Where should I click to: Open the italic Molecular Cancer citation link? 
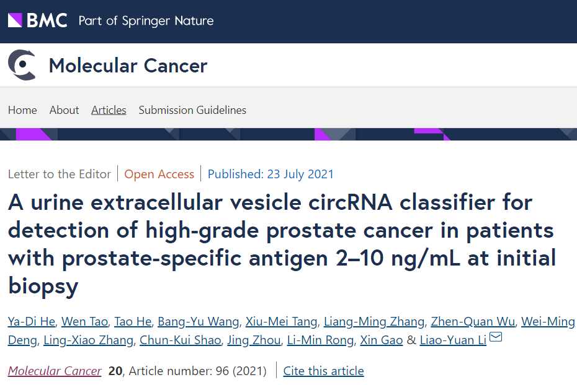[x=55, y=371]
